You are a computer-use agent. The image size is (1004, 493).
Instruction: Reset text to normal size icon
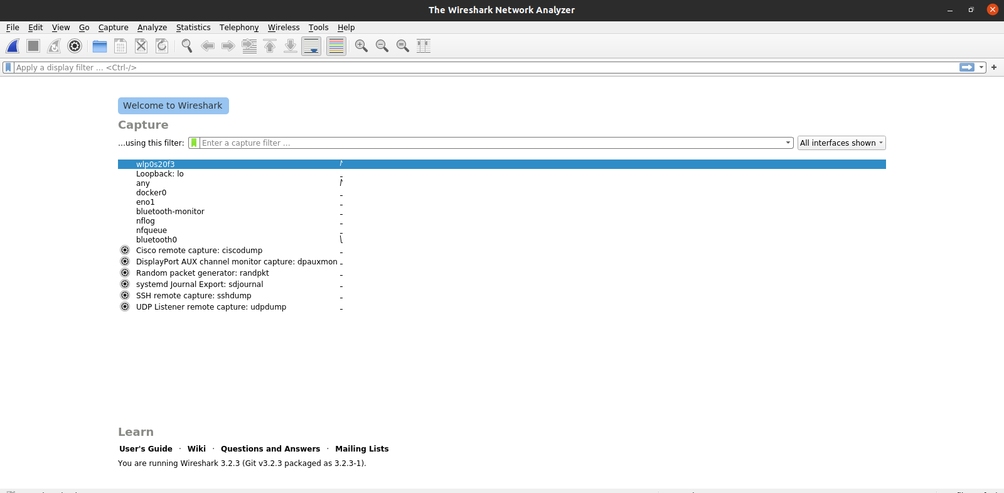pos(403,46)
